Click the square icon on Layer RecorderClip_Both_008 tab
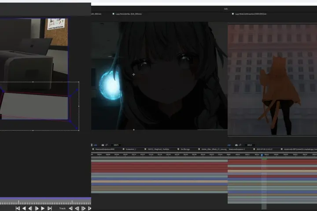 point(114,14)
